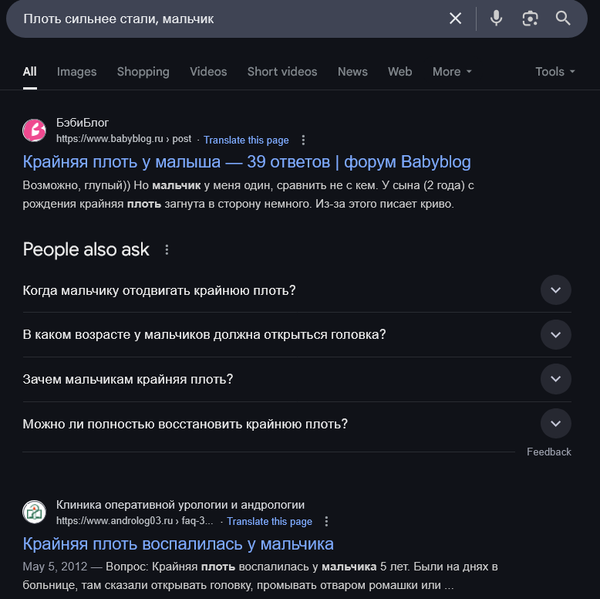The width and height of the screenshot is (600, 599).
Task: Open the More dropdown in search tabs
Action: 452,72
